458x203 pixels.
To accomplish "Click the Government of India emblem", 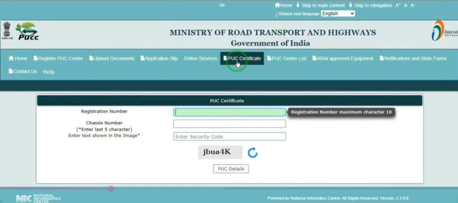I will pyautogui.click(x=8, y=31).
